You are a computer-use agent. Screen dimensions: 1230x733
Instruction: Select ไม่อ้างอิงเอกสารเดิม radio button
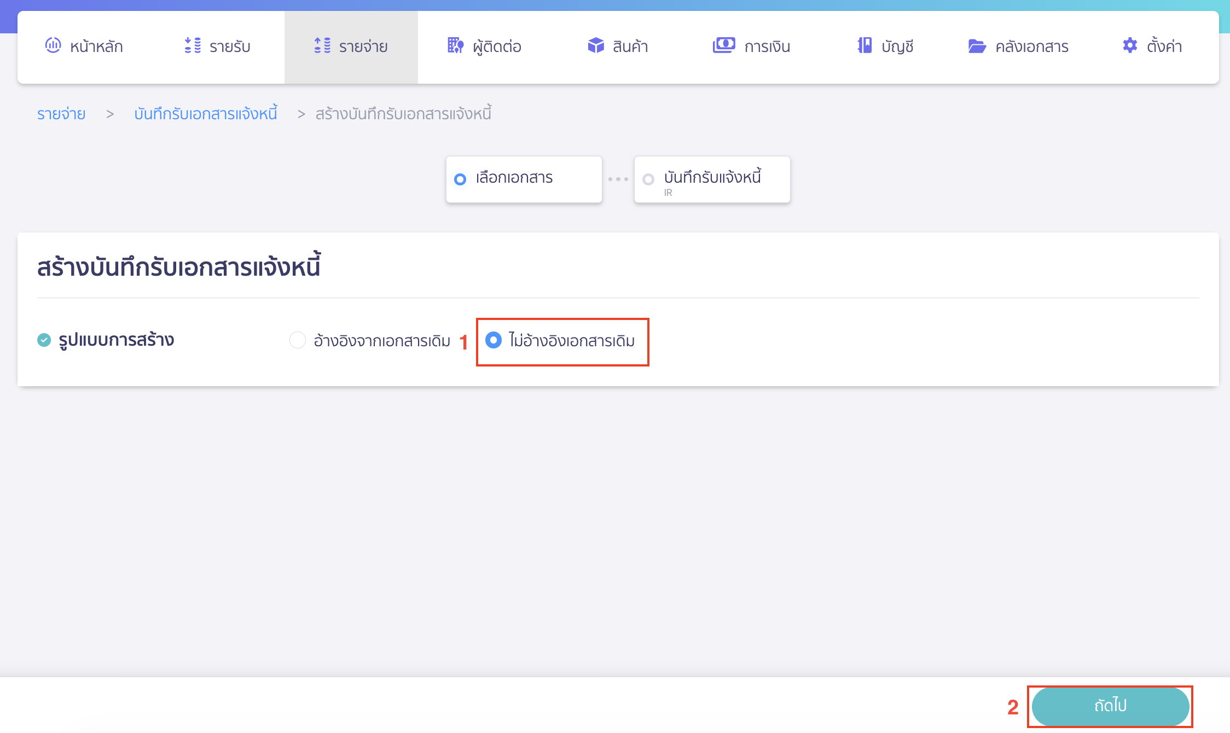[x=494, y=340]
